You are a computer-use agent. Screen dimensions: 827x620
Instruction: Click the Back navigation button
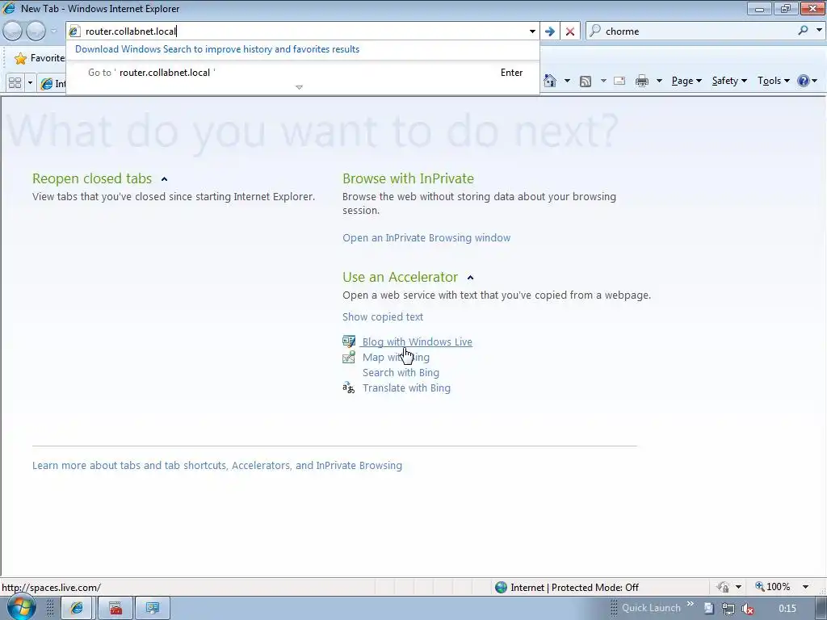click(13, 31)
